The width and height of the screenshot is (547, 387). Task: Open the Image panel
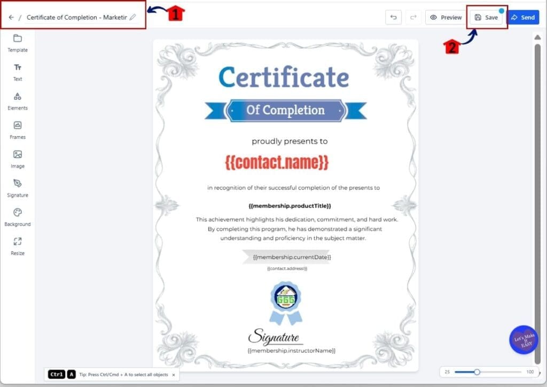pos(18,160)
